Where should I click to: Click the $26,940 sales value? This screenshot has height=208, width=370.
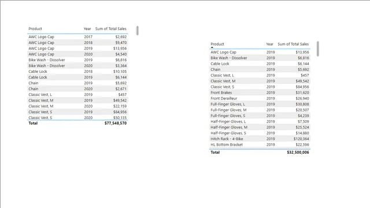[302, 98]
